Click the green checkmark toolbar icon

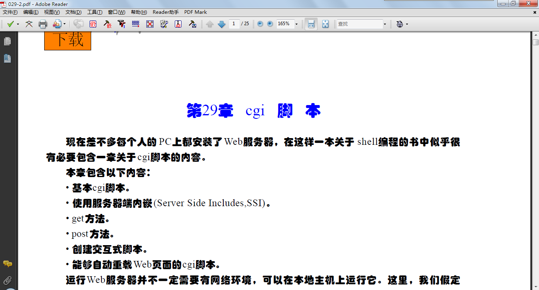(10, 24)
